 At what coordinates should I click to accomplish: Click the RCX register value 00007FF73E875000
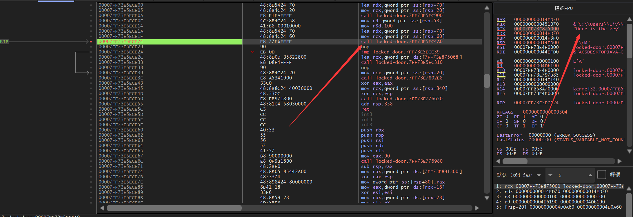536,29
